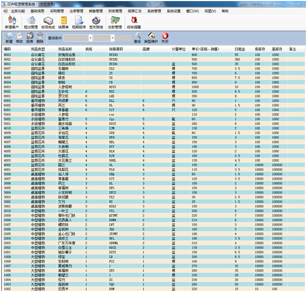
Task: Click the 修改 edit icon
Action: [x=19, y=38]
